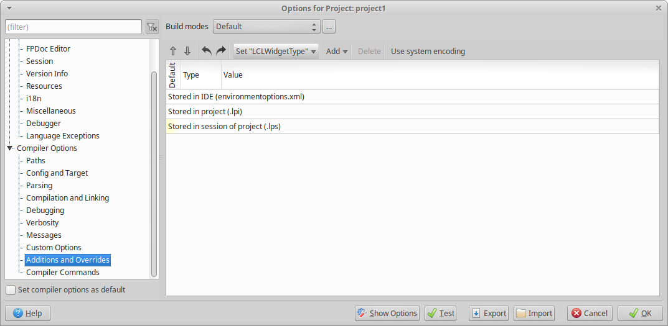The width and height of the screenshot is (668, 326).
Task: Select row Stored in project (.lpi)
Action: click(x=412, y=111)
